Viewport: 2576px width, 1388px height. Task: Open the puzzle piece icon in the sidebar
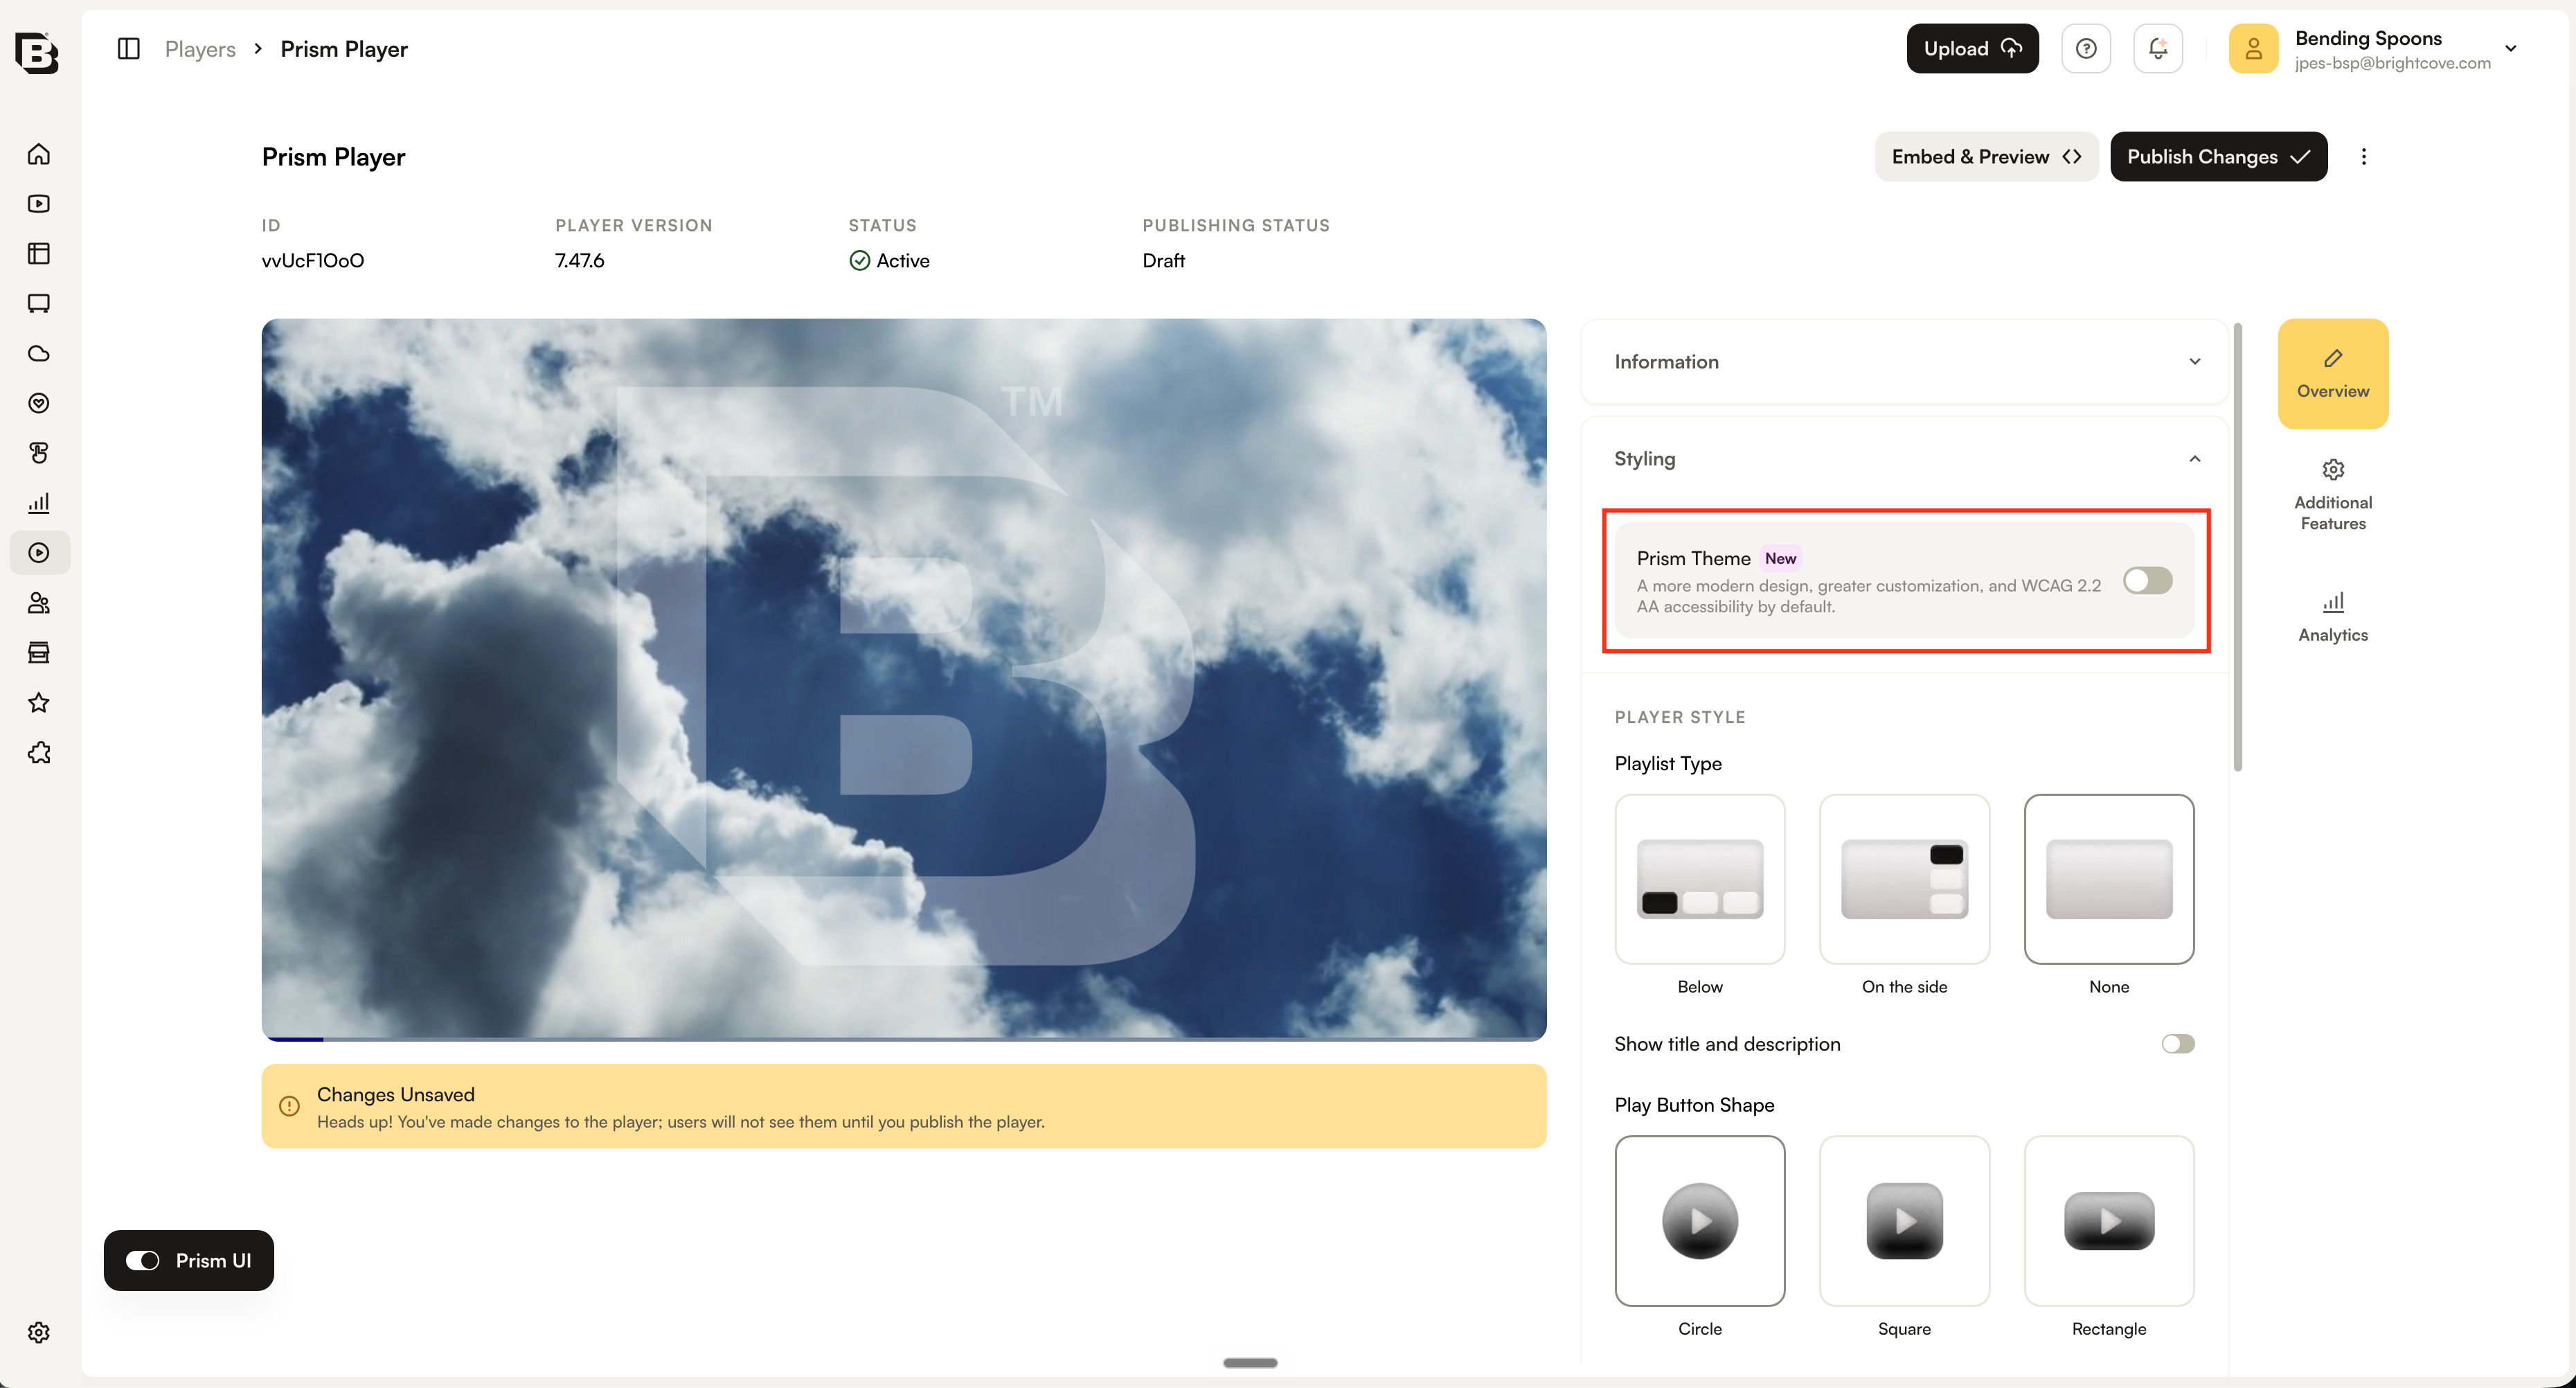pyautogui.click(x=39, y=753)
